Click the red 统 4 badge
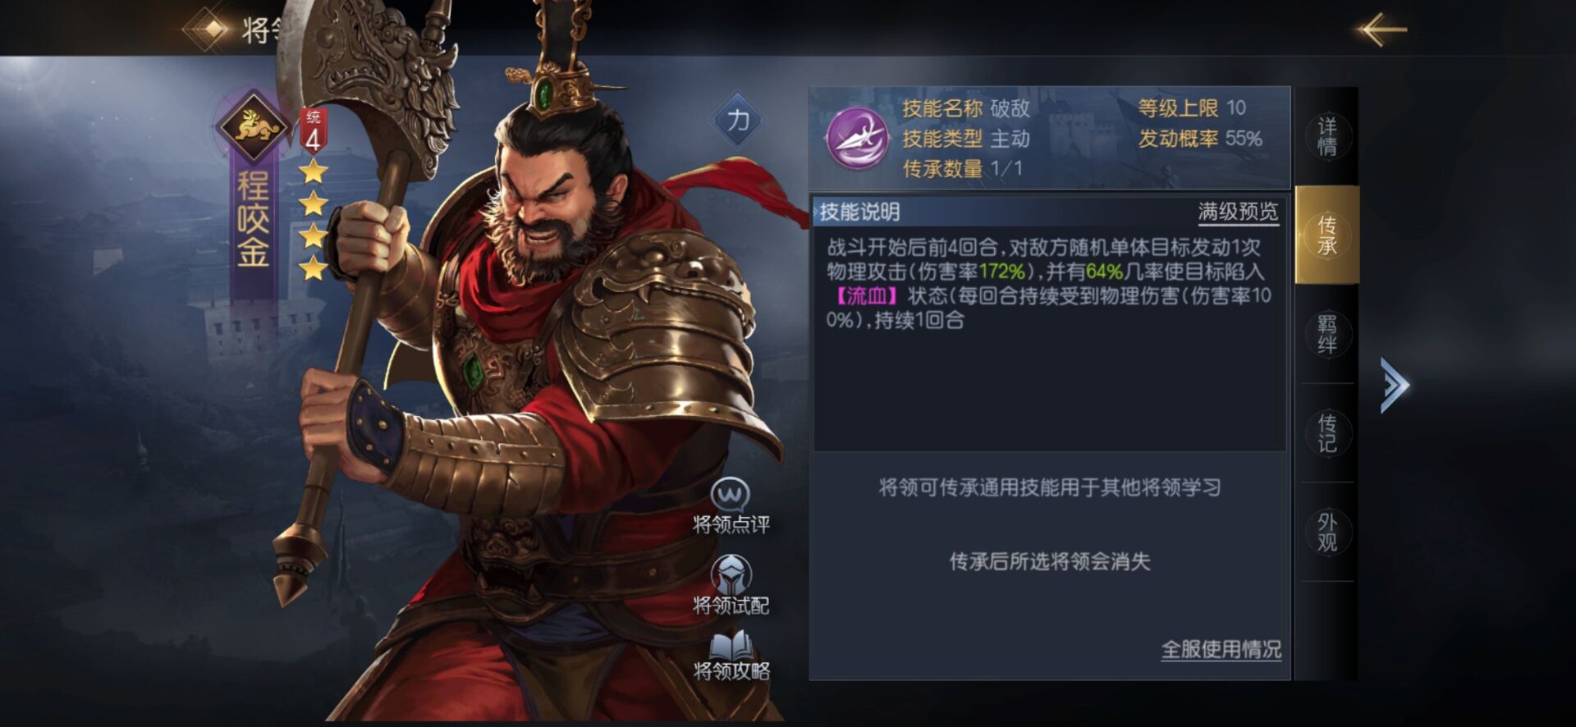This screenshot has width=1576, height=727. (x=313, y=131)
